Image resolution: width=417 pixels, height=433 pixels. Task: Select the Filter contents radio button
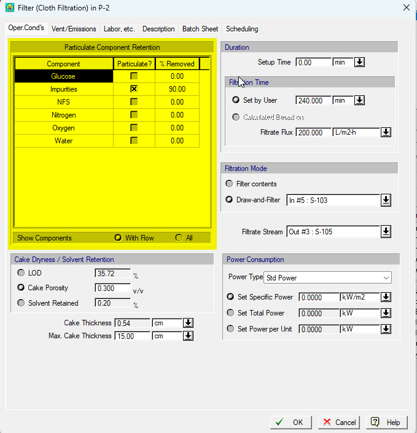tap(229, 184)
